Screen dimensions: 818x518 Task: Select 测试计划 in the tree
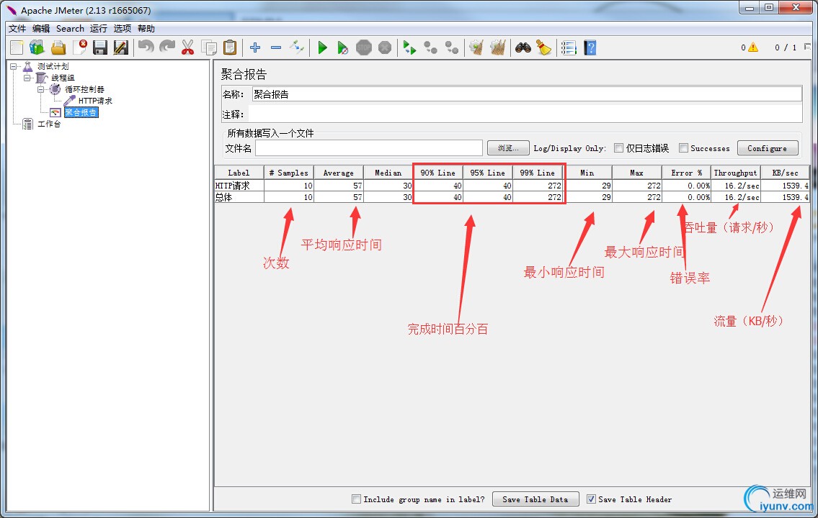[x=53, y=66]
